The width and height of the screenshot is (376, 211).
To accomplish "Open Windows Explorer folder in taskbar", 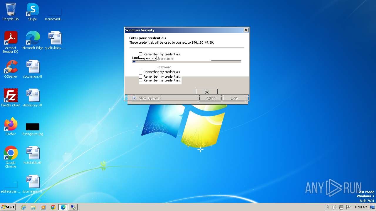I will [33, 207].
